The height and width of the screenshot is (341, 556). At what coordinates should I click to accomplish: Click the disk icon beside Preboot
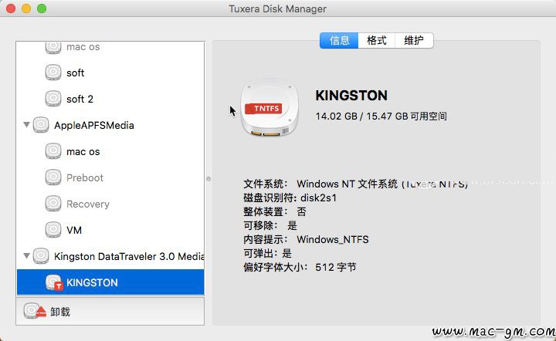pyautogui.click(x=53, y=177)
